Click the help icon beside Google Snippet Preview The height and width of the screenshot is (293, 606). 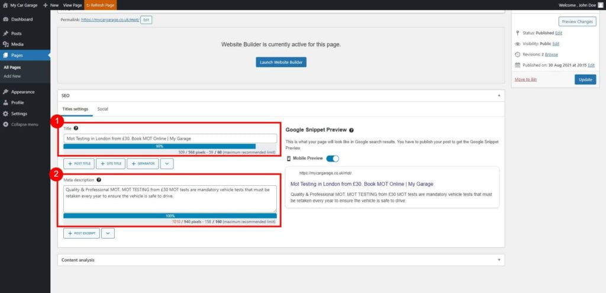[x=352, y=130]
